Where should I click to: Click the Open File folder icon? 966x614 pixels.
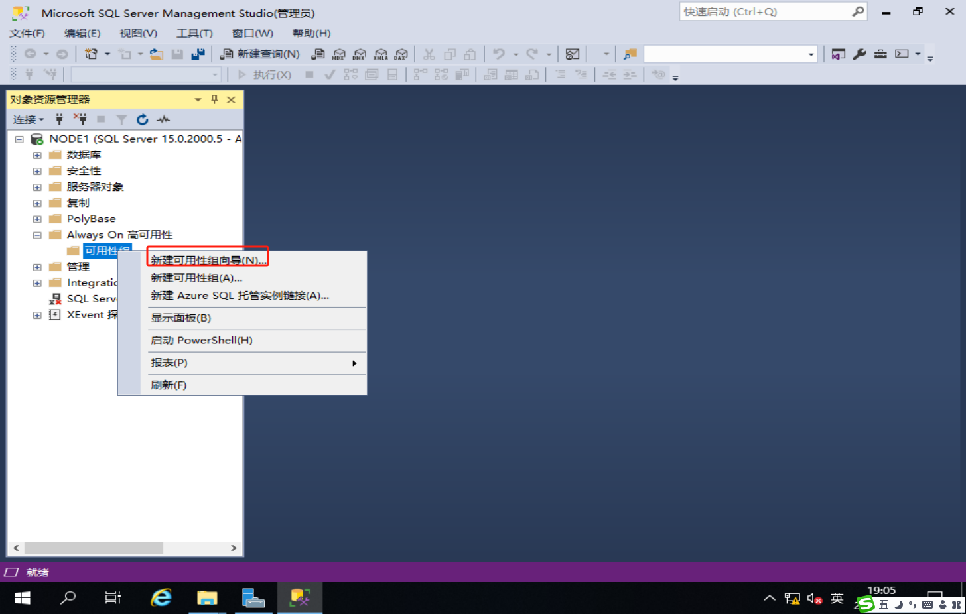[x=157, y=54]
